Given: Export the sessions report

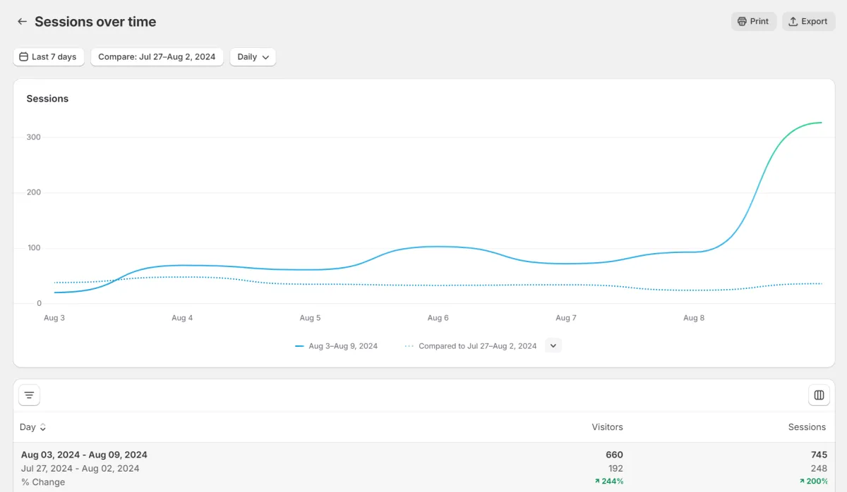Looking at the screenshot, I should point(808,21).
